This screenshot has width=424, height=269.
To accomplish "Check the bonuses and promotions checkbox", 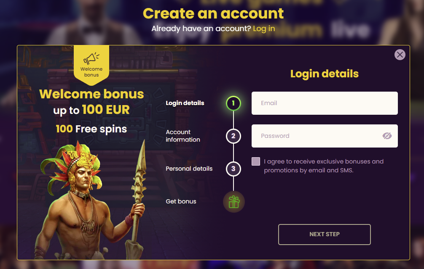I will point(256,161).
